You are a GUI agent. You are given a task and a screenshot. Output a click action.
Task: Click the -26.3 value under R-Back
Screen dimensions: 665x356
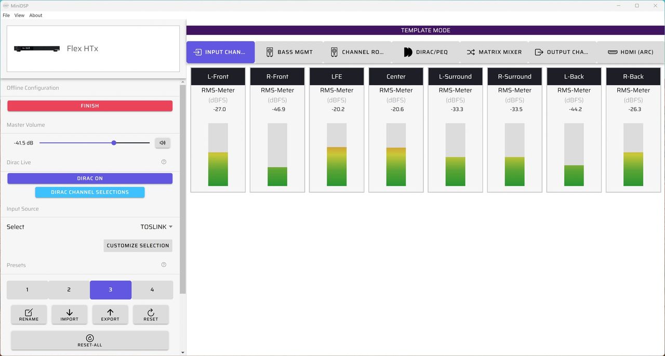[x=633, y=110]
